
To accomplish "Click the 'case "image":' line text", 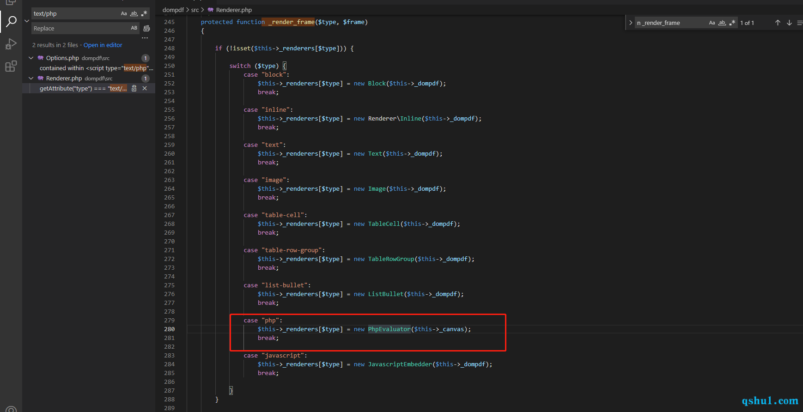I will click(x=267, y=180).
